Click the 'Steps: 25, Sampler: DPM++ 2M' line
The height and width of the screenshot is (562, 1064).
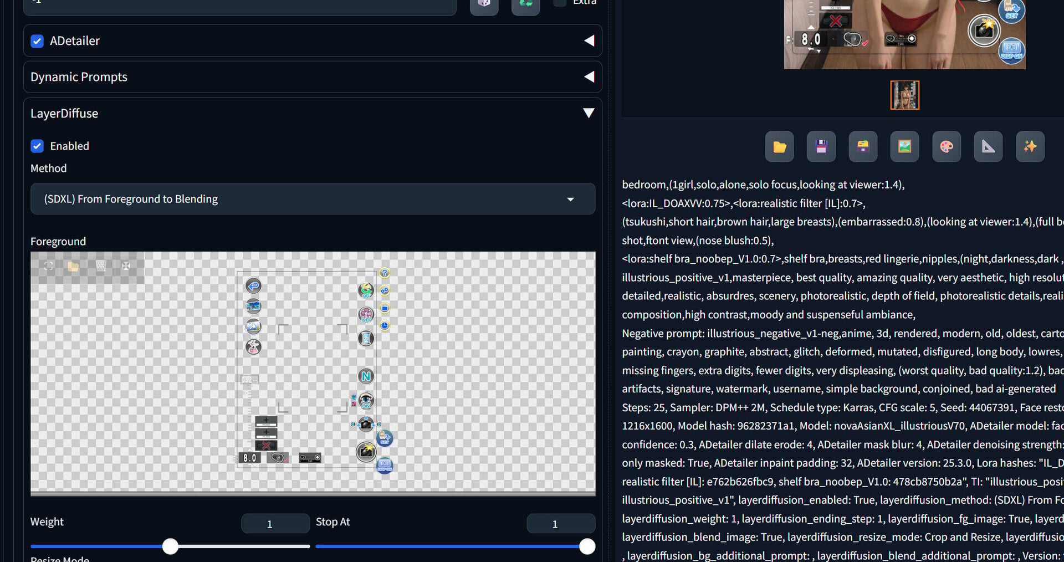(843, 407)
